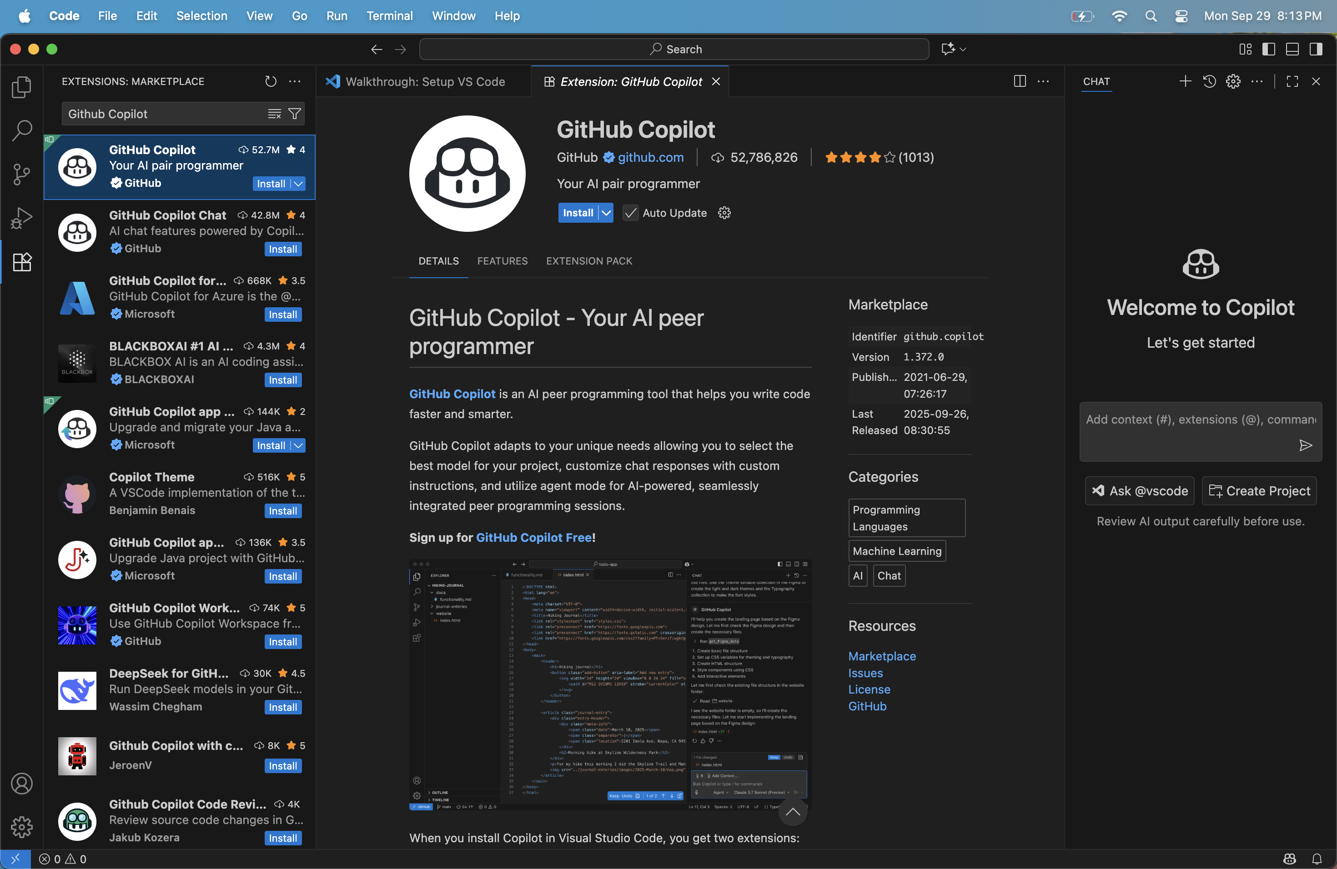Click Ask @vscode button

(x=1140, y=491)
